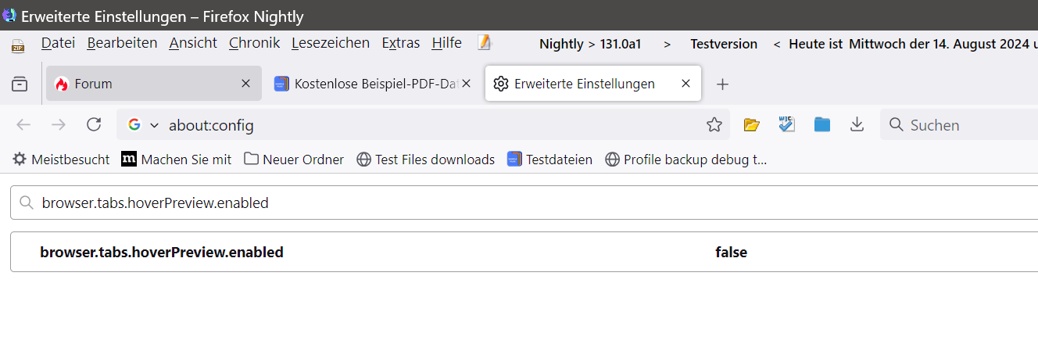Click the yellow open-folder toolbar icon
The height and width of the screenshot is (355, 1038).
[x=752, y=125]
